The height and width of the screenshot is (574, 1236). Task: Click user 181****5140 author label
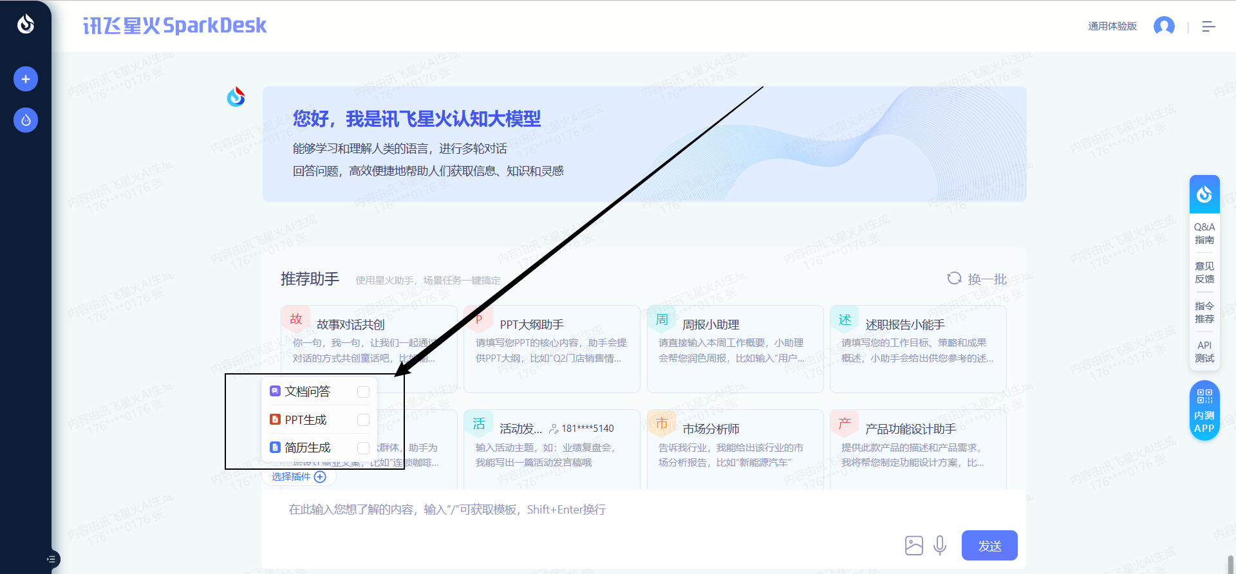[x=581, y=429]
